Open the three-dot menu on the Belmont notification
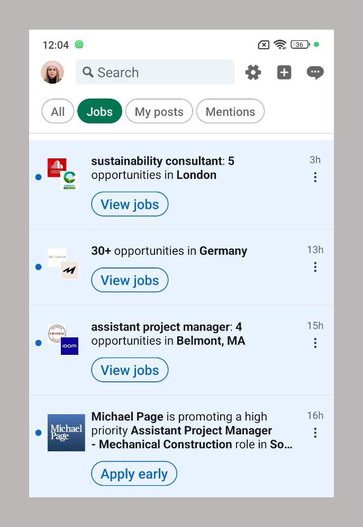 point(315,343)
